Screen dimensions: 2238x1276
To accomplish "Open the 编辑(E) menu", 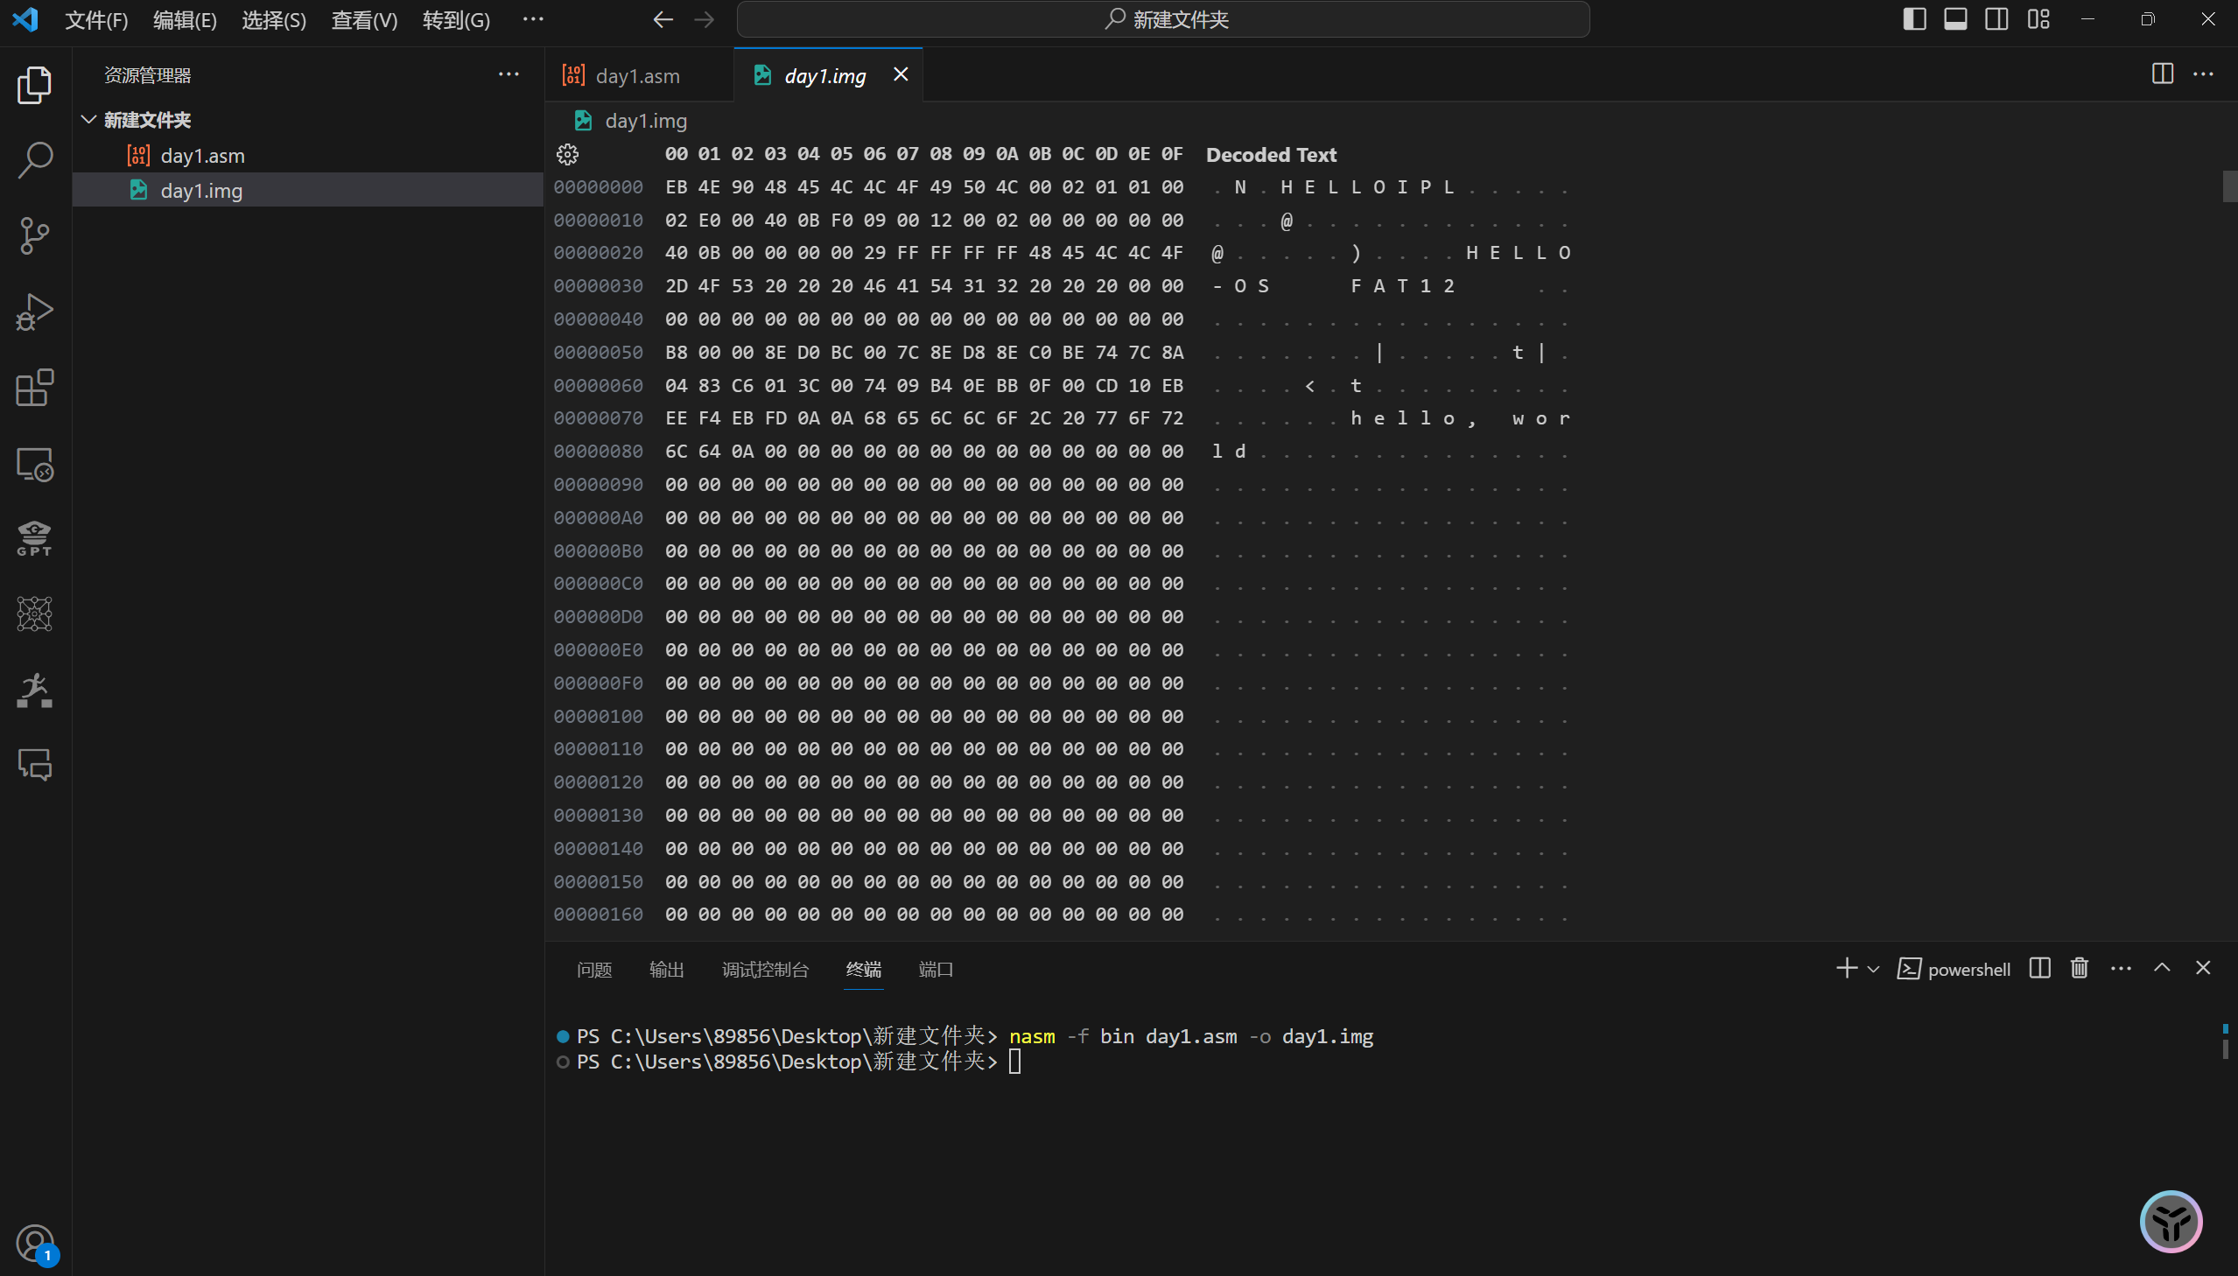I will [185, 19].
